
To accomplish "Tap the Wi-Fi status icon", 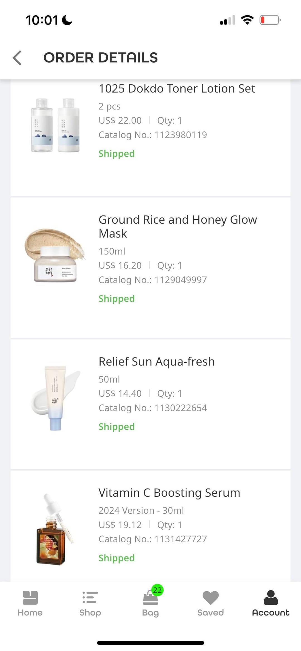I will tap(247, 20).
